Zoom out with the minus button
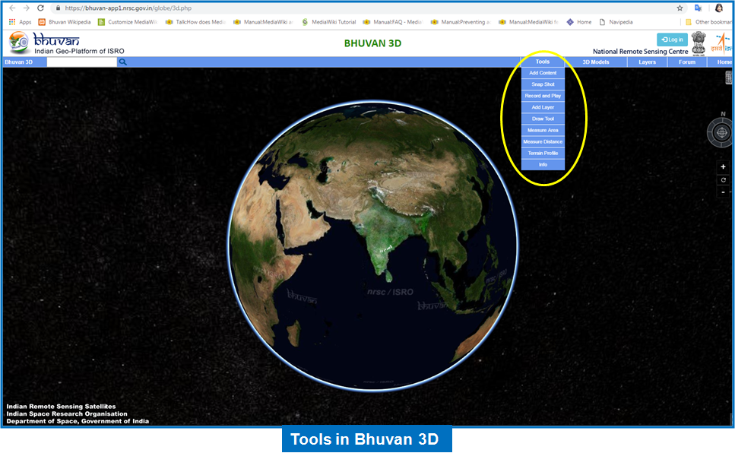The height and width of the screenshot is (453, 735). 723,192
